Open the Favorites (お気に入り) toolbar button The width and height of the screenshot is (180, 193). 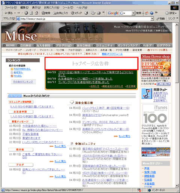[60, 13]
